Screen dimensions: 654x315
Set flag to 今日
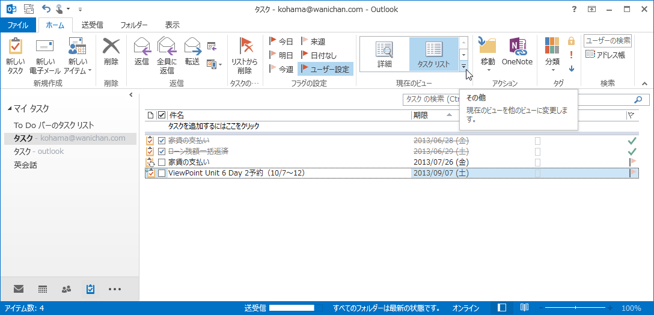tap(281, 41)
